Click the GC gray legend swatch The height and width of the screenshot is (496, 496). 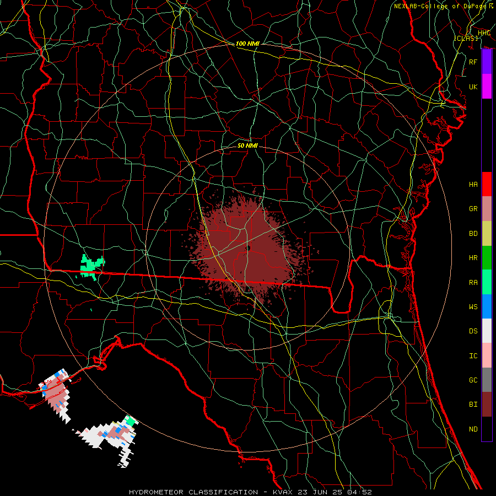coord(487,380)
